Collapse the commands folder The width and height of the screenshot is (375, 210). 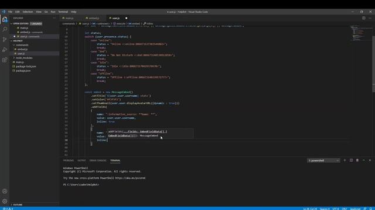(x=14, y=45)
